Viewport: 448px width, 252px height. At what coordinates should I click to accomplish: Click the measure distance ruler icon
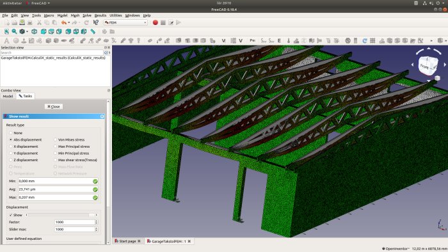tap(93, 31)
